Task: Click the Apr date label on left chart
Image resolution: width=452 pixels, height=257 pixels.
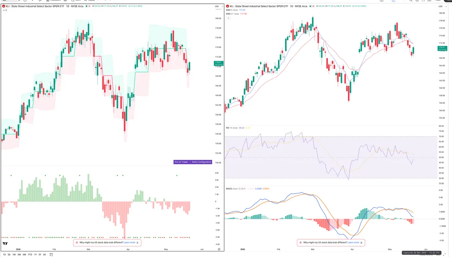Action: [x=128, y=249]
